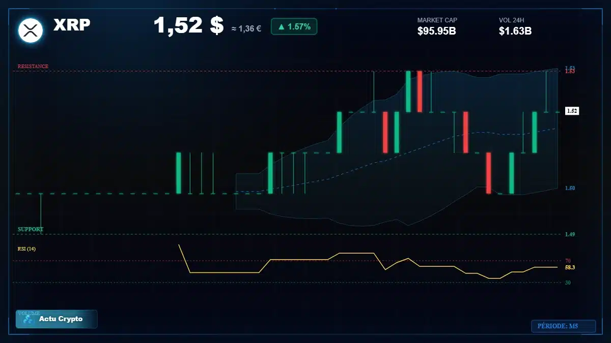Click the XRP coin logo icon
Viewport: 611px width, 343px height.
[31, 30]
